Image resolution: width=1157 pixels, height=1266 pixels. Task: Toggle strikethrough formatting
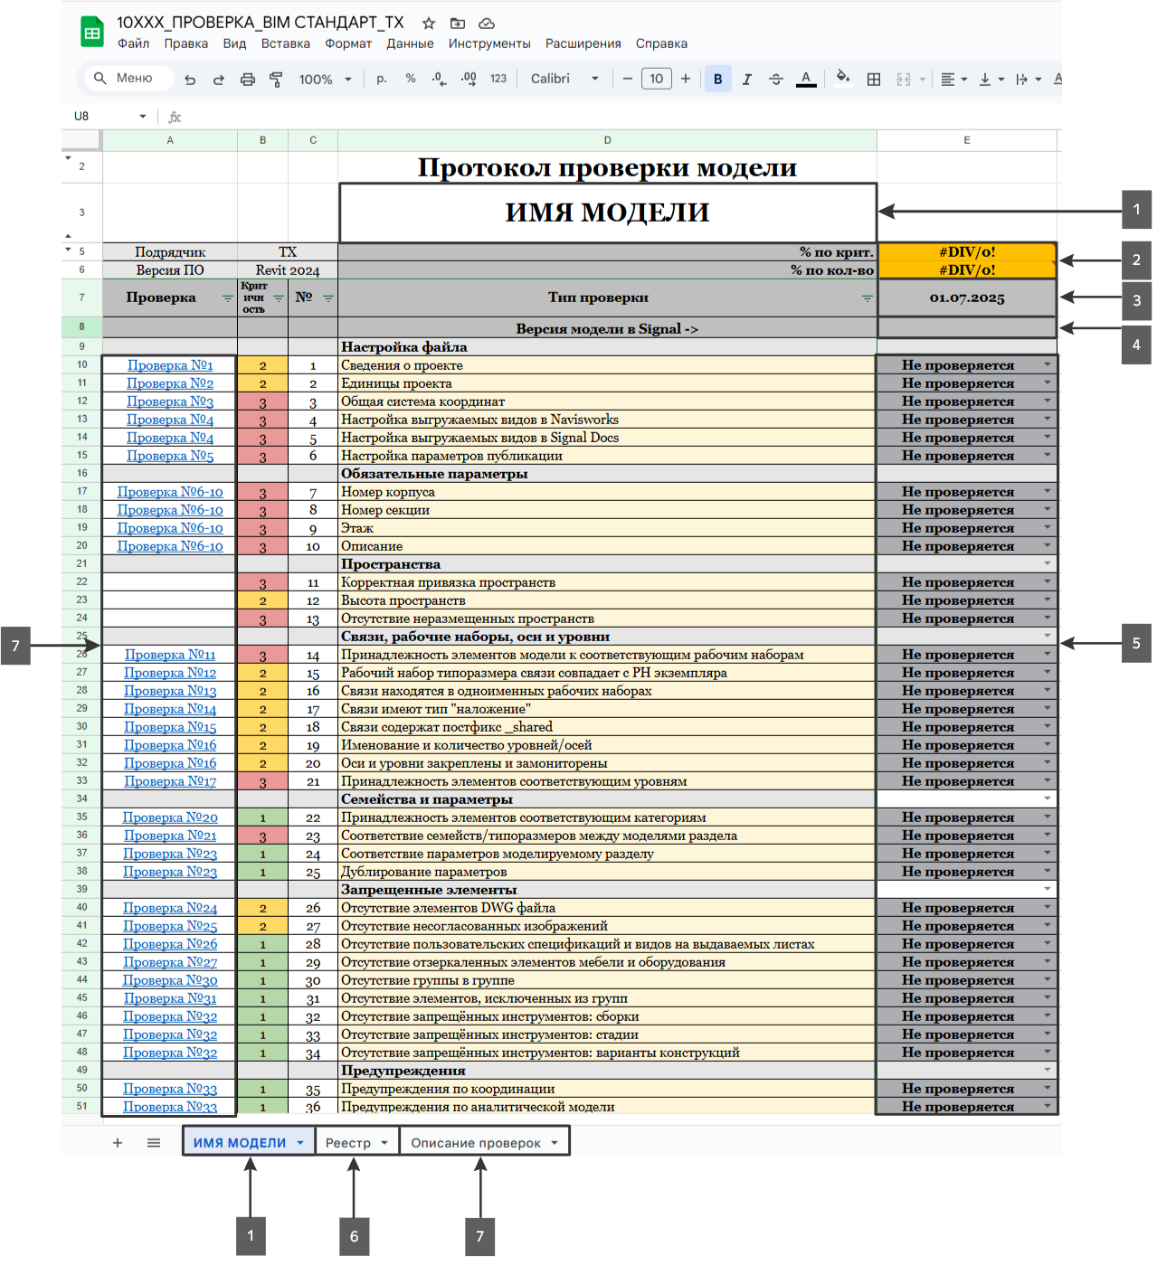point(775,80)
